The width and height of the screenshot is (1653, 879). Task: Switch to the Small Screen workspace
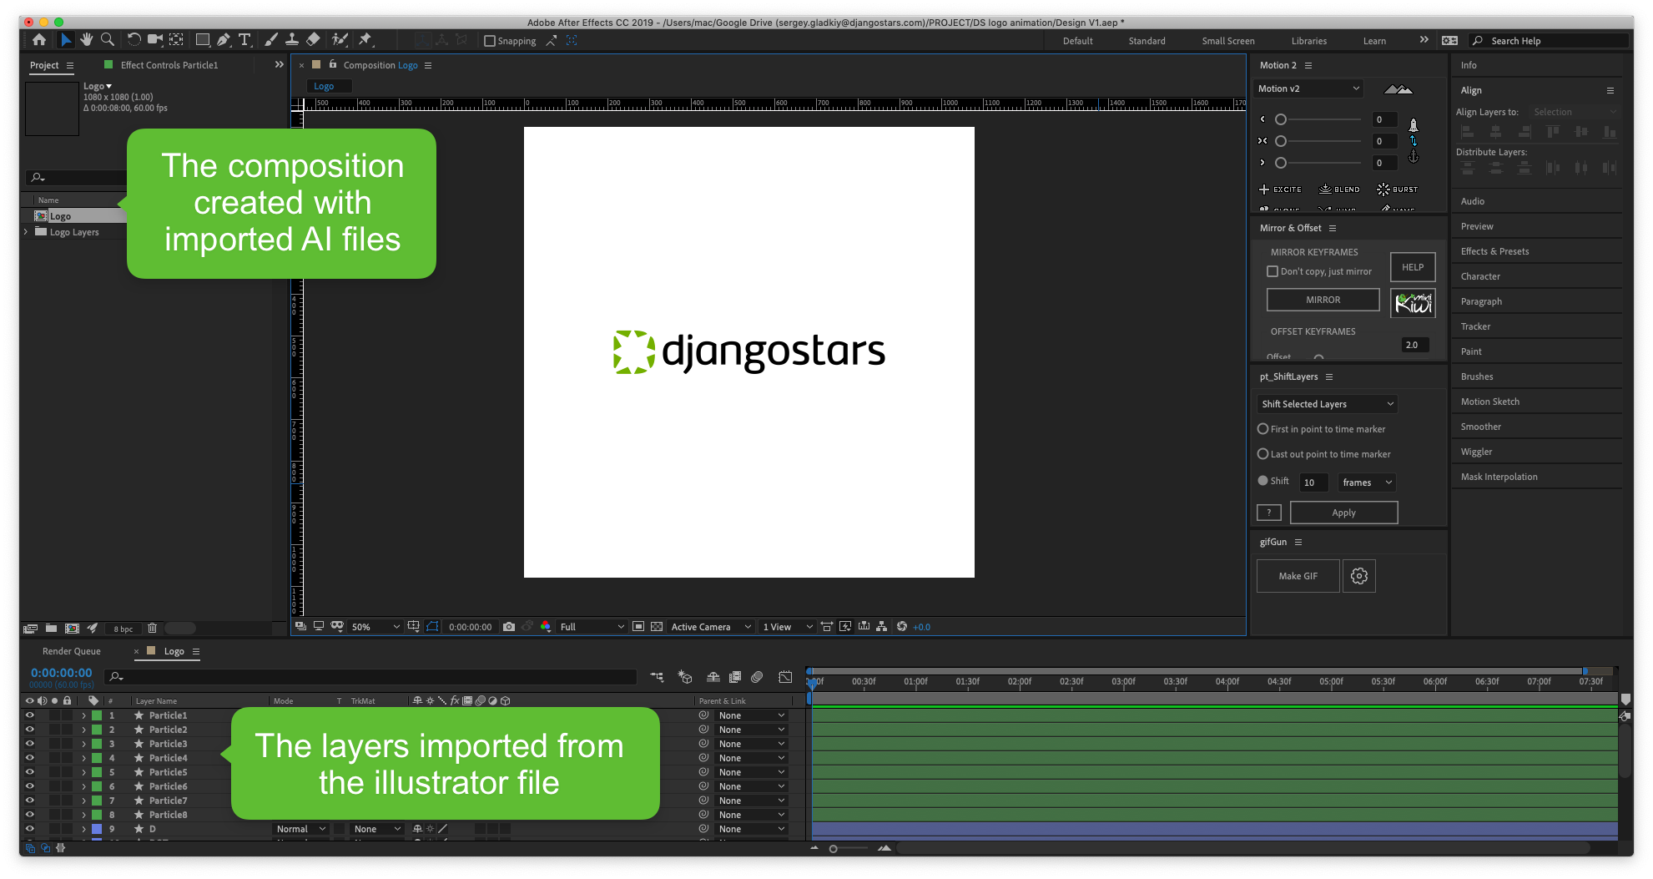pos(1227,41)
